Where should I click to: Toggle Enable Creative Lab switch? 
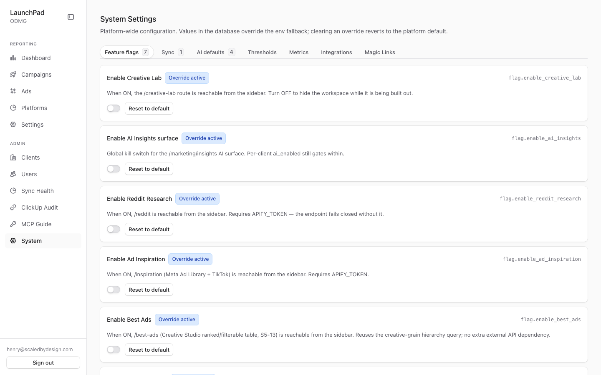114,108
